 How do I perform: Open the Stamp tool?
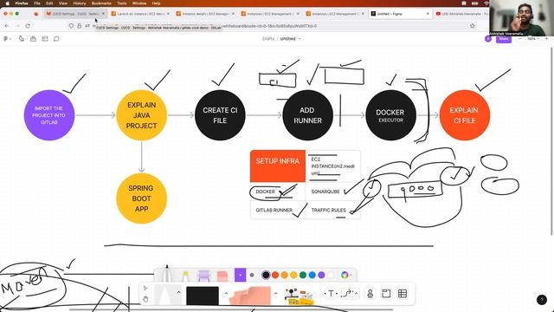point(370,293)
